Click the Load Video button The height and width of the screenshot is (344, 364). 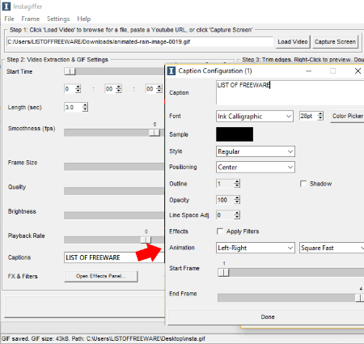coord(293,42)
